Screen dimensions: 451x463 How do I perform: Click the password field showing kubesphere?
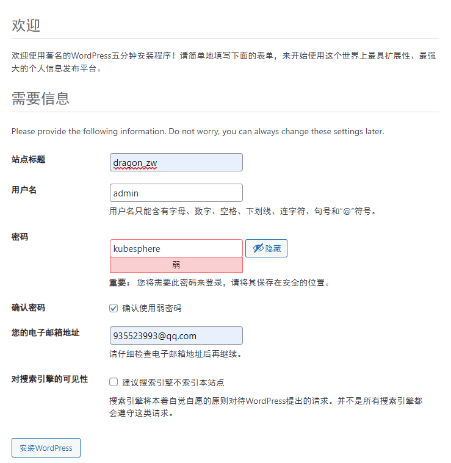pyautogui.click(x=176, y=248)
